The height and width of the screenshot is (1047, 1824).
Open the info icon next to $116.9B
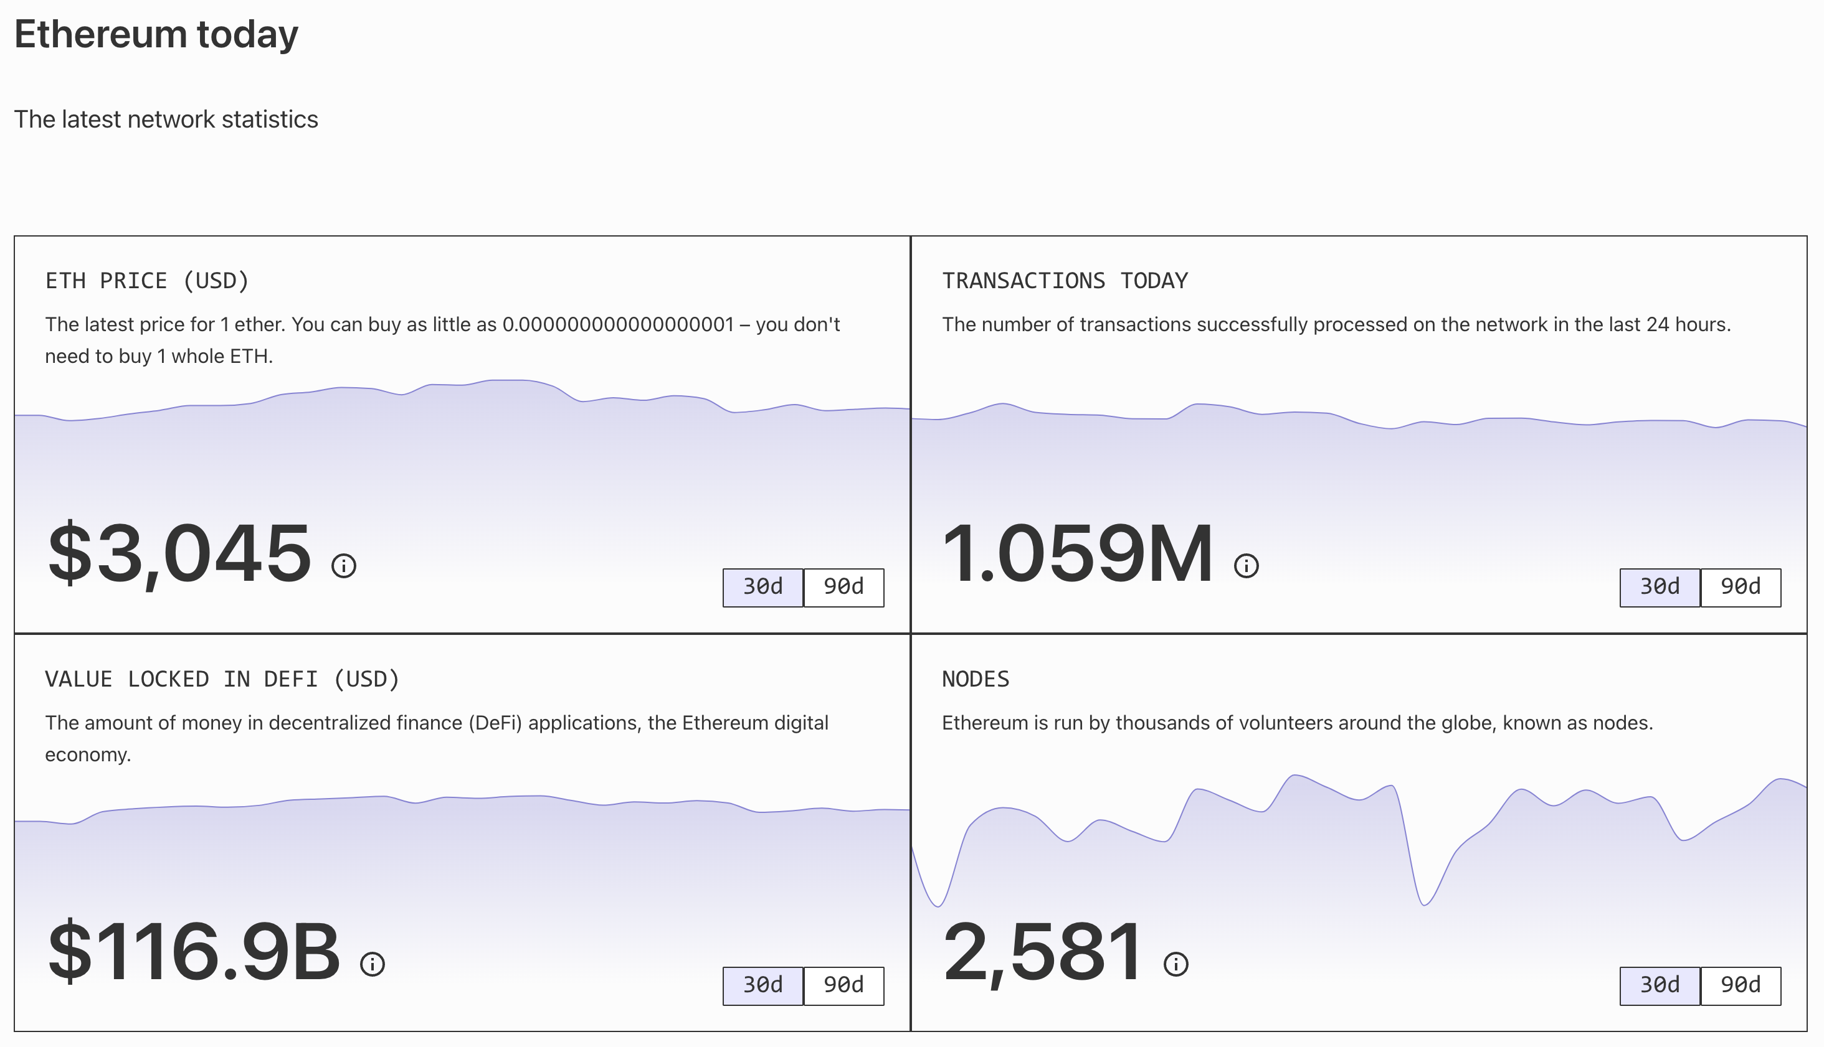372,964
